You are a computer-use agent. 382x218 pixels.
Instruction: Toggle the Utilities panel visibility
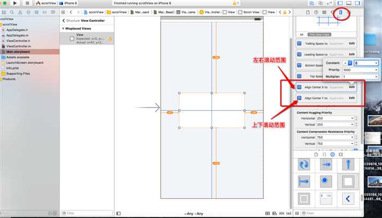(x=357, y=3)
